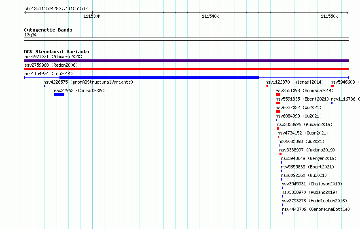
Task: Open variant nsv5591835 (Ebert2021) label
Action: [302, 99]
